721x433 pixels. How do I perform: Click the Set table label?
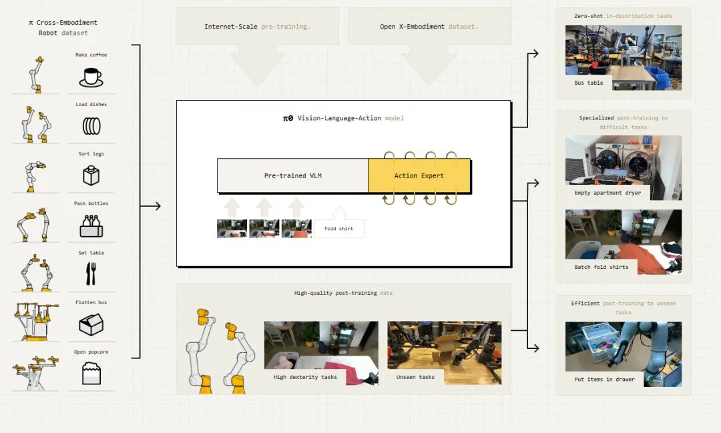pyautogui.click(x=91, y=253)
